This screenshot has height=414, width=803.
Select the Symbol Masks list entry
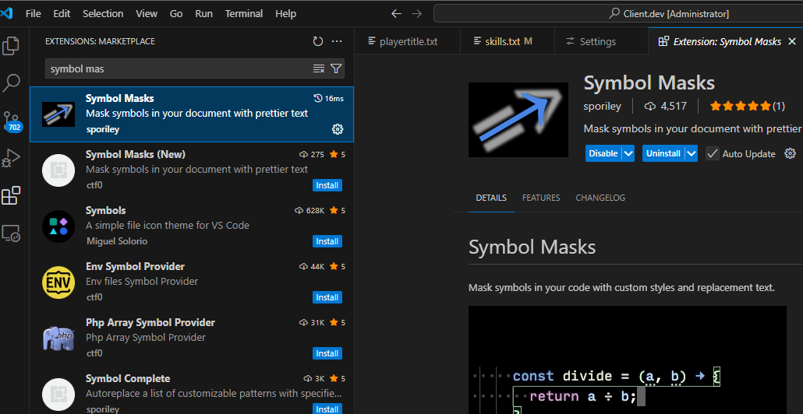point(192,114)
